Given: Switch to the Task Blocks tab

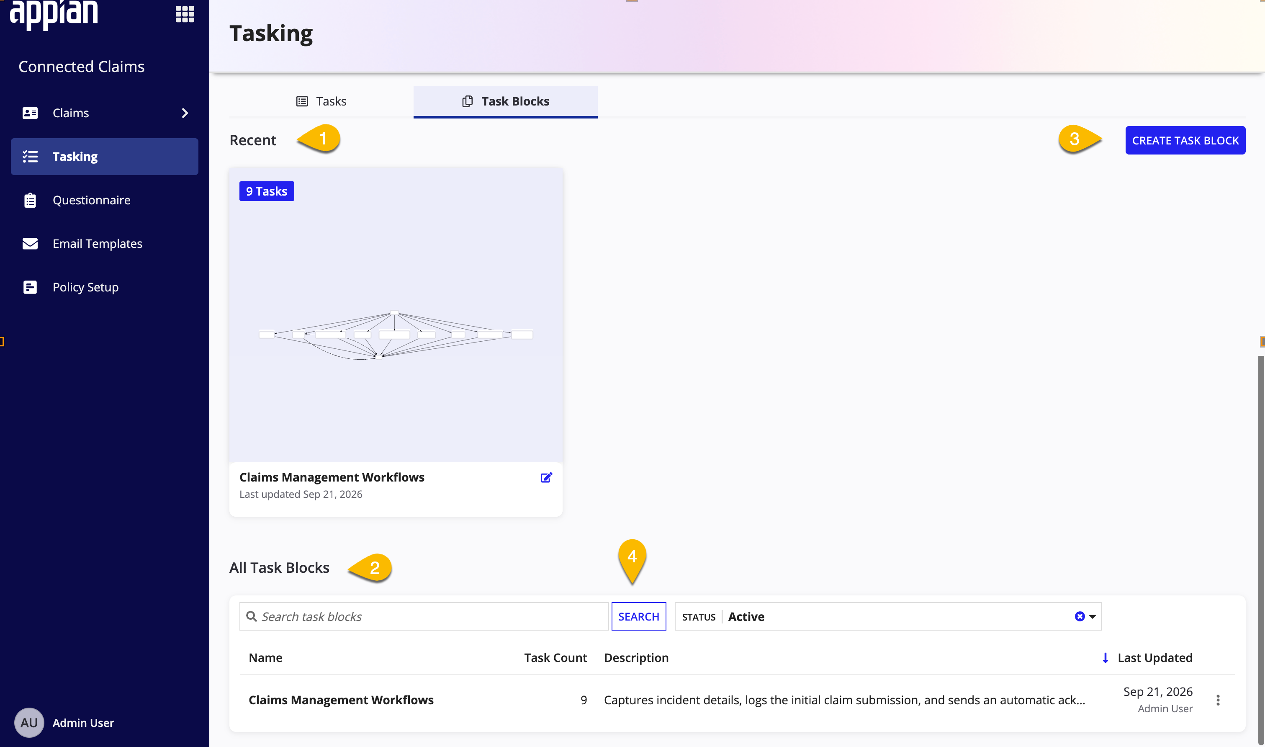Looking at the screenshot, I should [505, 101].
